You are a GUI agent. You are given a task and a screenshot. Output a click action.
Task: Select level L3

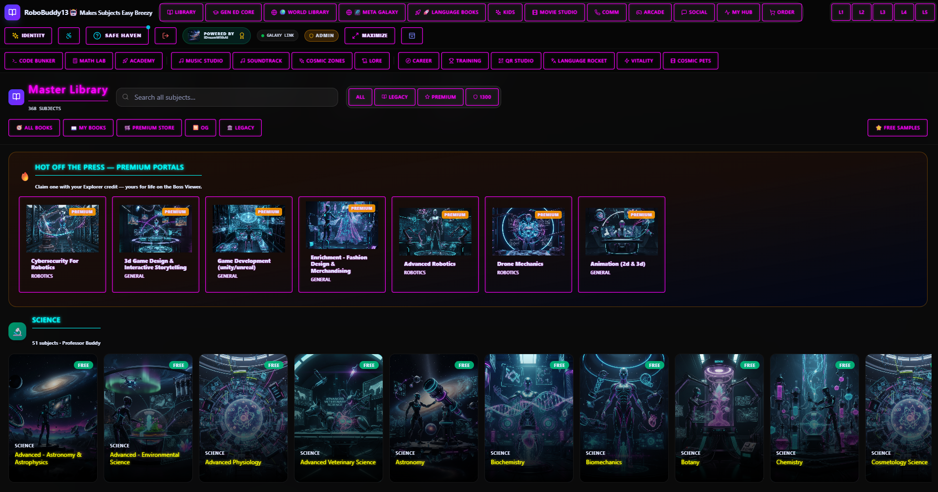pos(882,12)
